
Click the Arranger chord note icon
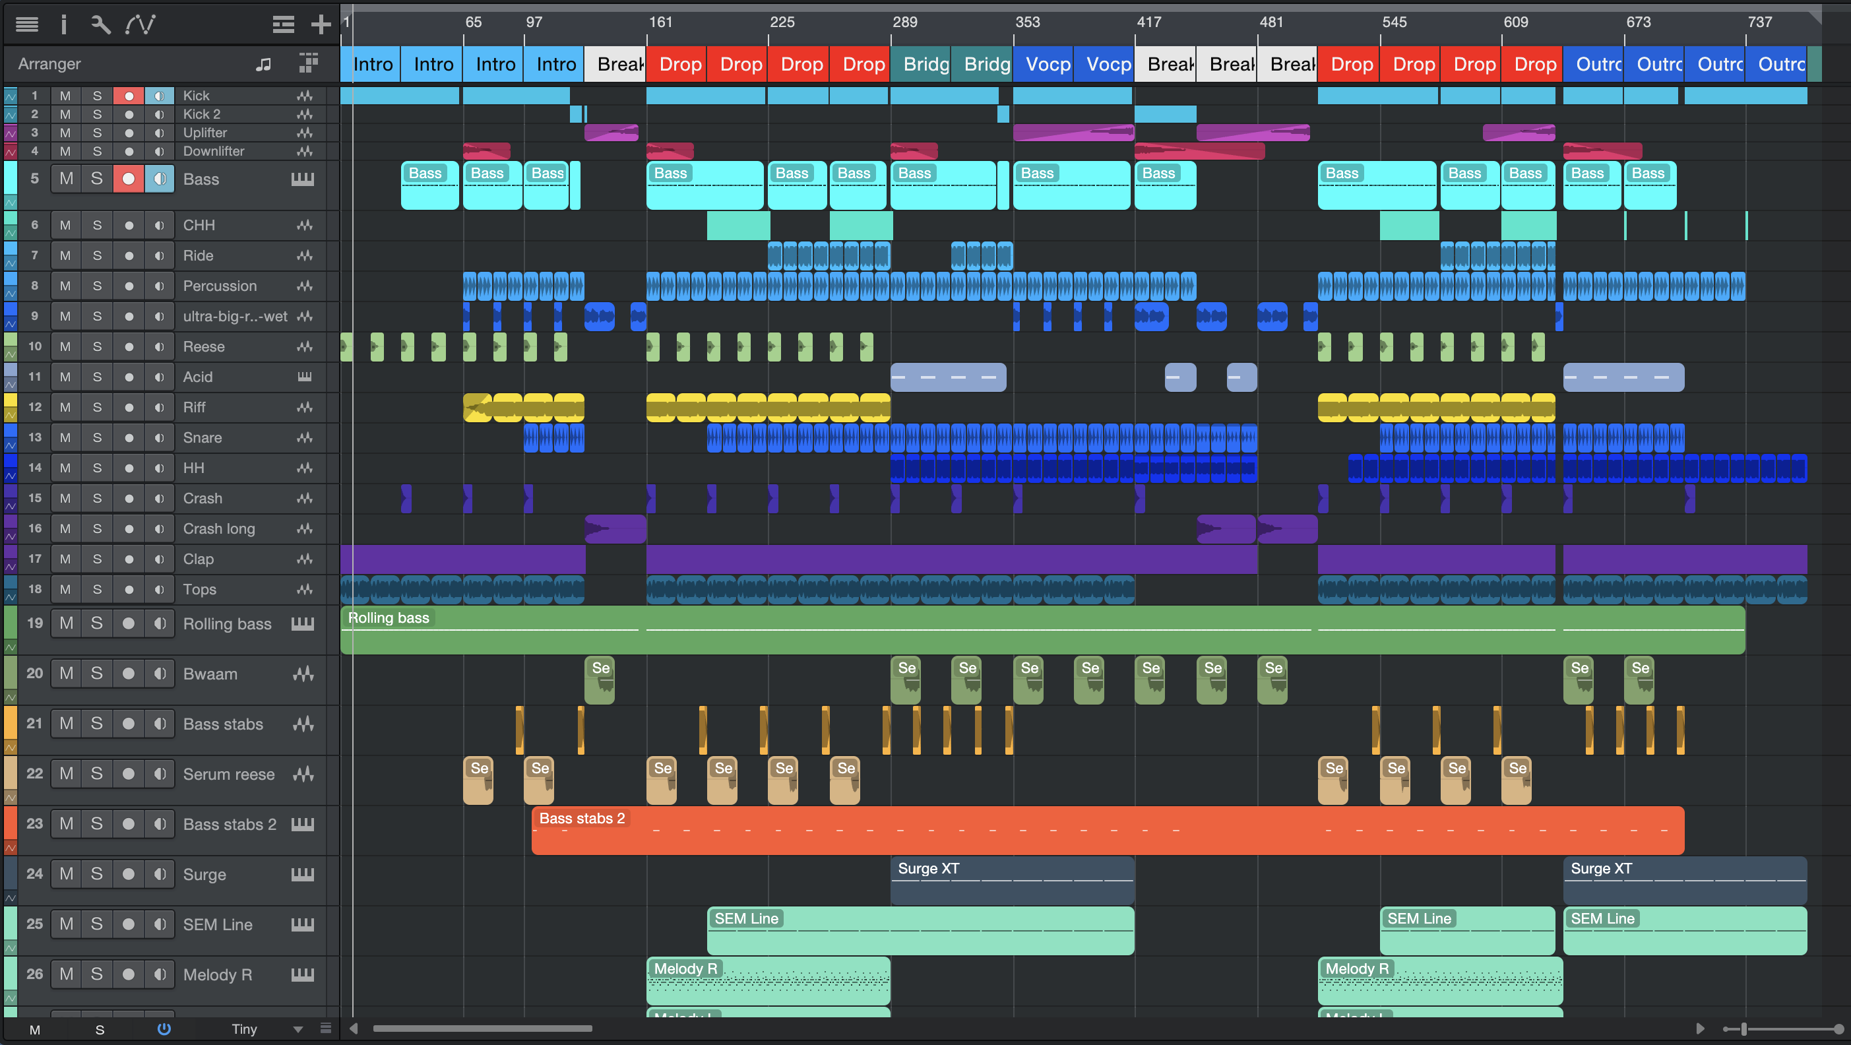click(264, 64)
